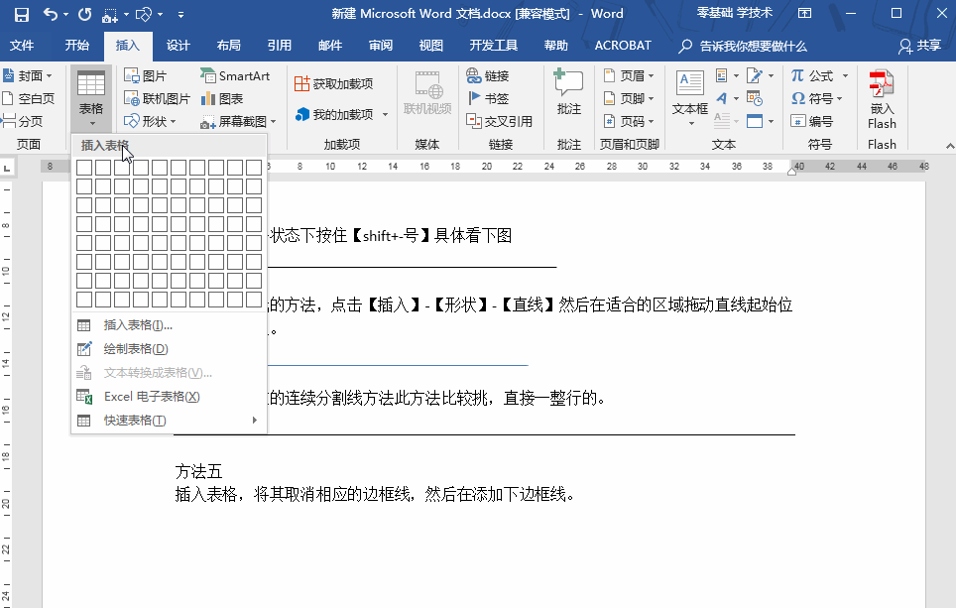This screenshot has width=956, height=608.
Task: Switch to the 设计 Design tab
Action: [179, 45]
